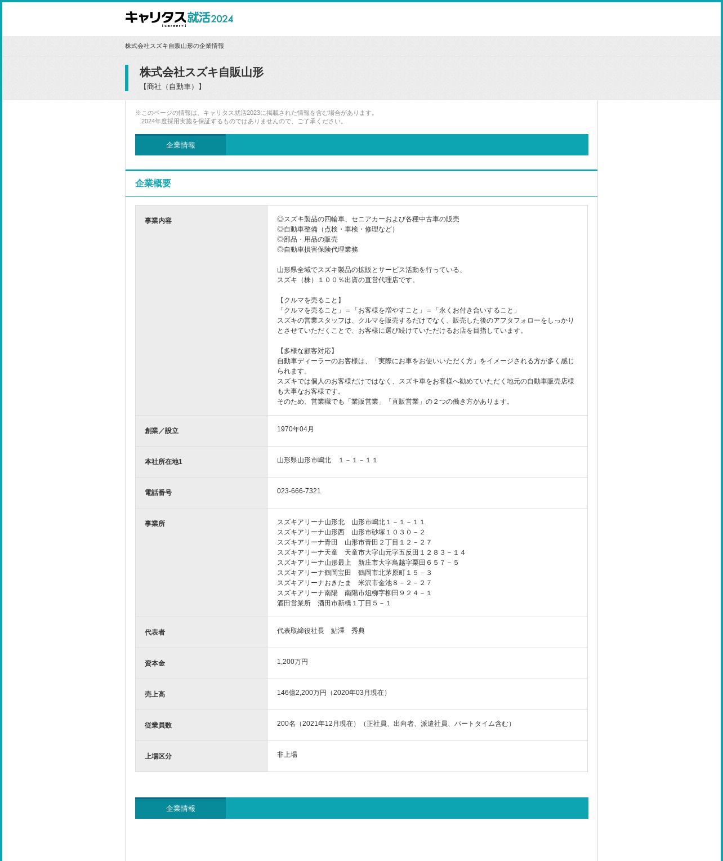Click the 売上高 row label
Viewport: 723px width, 861px height.
tap(155, 694)
